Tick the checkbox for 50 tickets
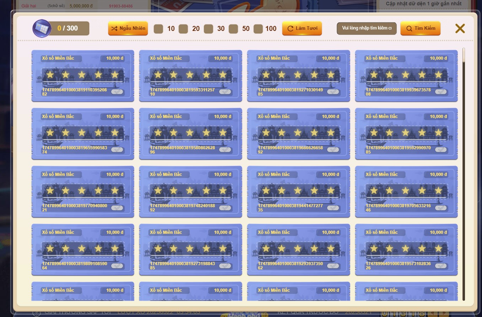Viewport: 482px width, 317px height. 233,29
